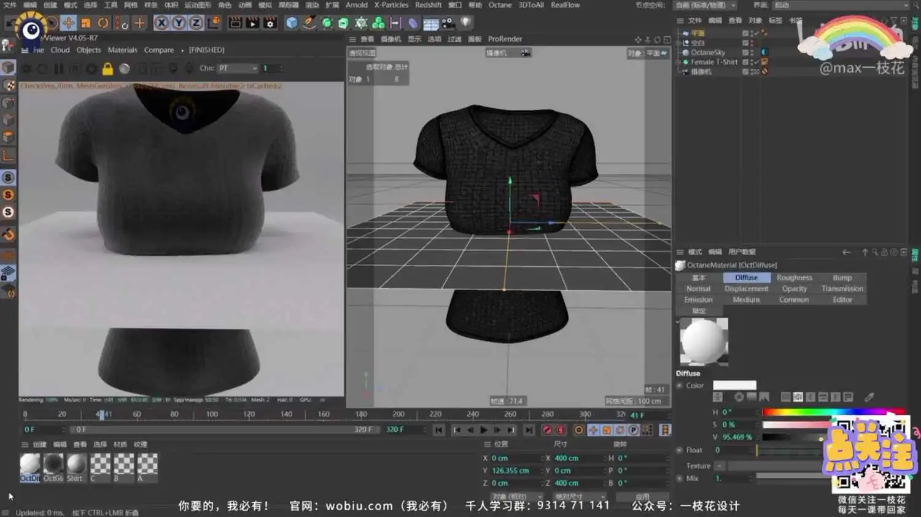Viewport: 921px width, 517px height.
Task: Select the OctDif material thumbnail
Action: [29, 467]
